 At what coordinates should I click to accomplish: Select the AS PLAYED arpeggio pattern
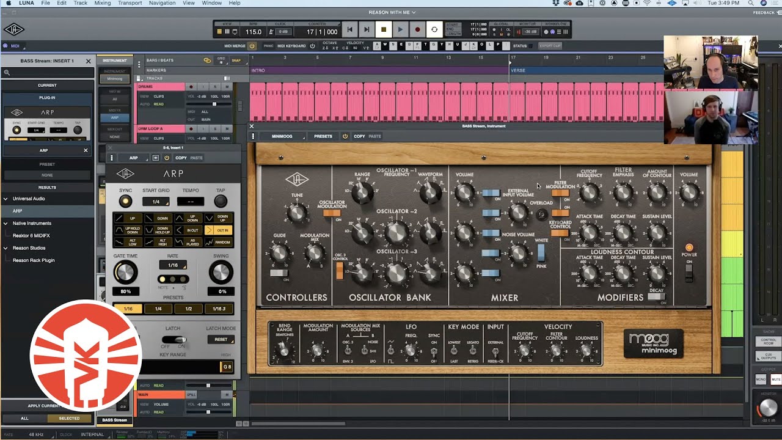[188, 242]
